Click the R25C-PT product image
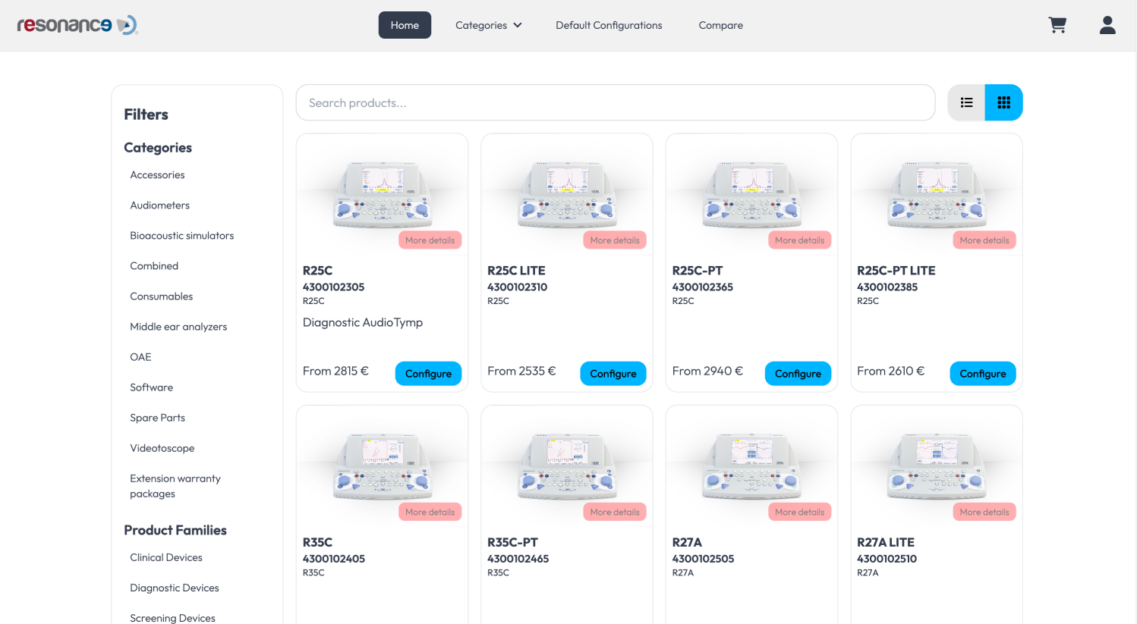The width and height of the screenshot is (1137, 624). [751, 195]
